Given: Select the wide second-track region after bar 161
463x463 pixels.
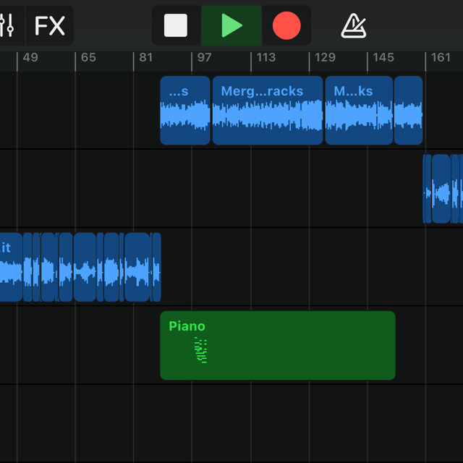Looking at the screenshot, I should tap(441, 189).
